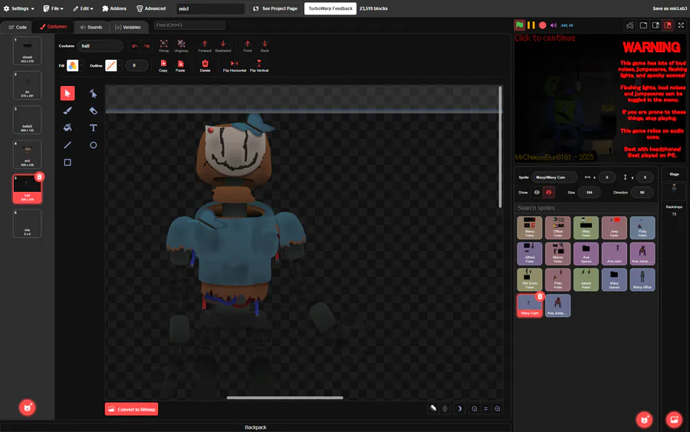Move selection Backward one layer

pos(223,45)
